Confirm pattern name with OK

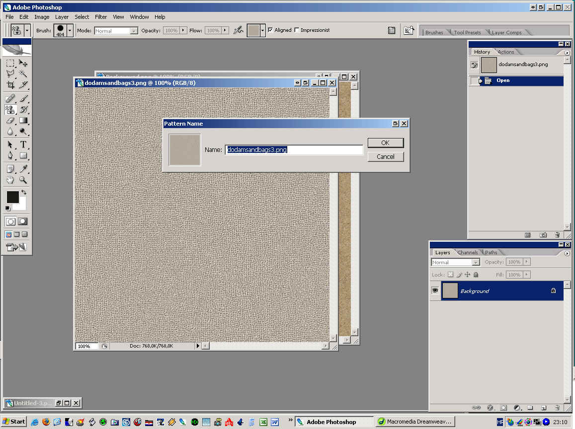385,143
